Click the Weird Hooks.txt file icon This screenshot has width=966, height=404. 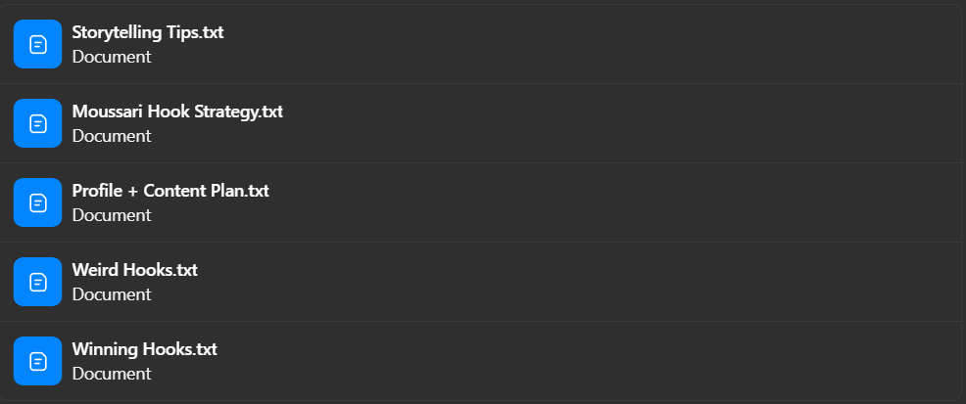pos(37,282)
